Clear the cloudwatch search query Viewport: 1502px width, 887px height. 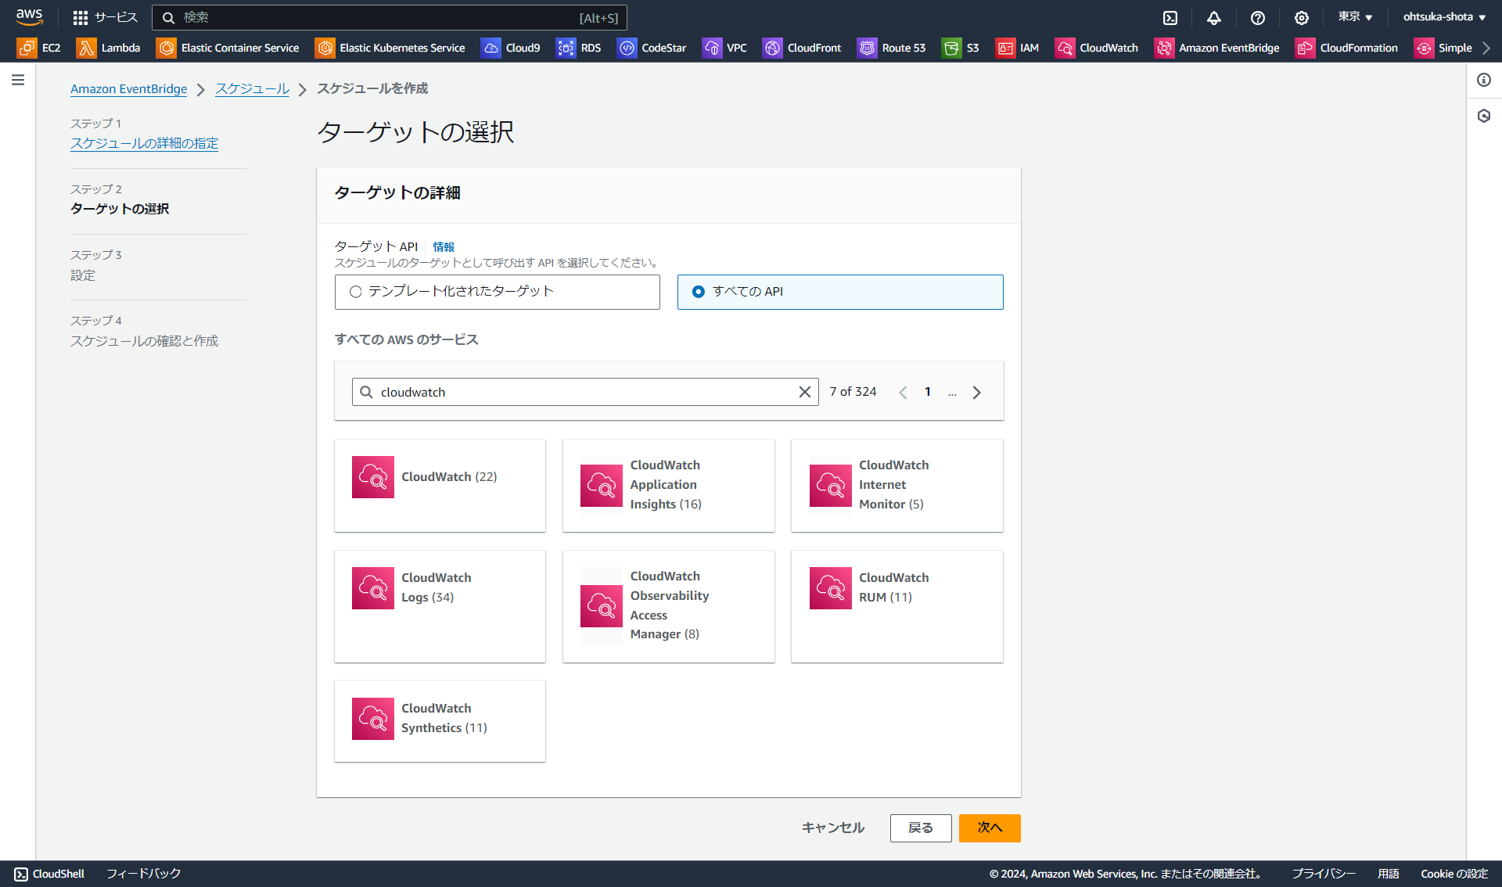click(x=804, y=392)
